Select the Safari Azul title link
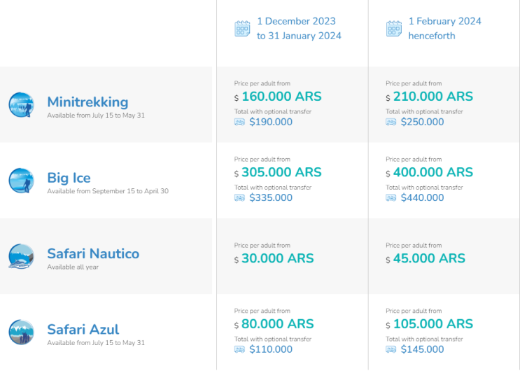This screenshot has width=520, height=371. coord(83,329)
